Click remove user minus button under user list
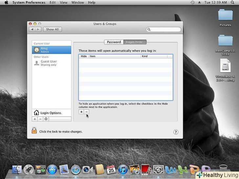The height and width of the screenshot is (179, 239). click(40, 119)
